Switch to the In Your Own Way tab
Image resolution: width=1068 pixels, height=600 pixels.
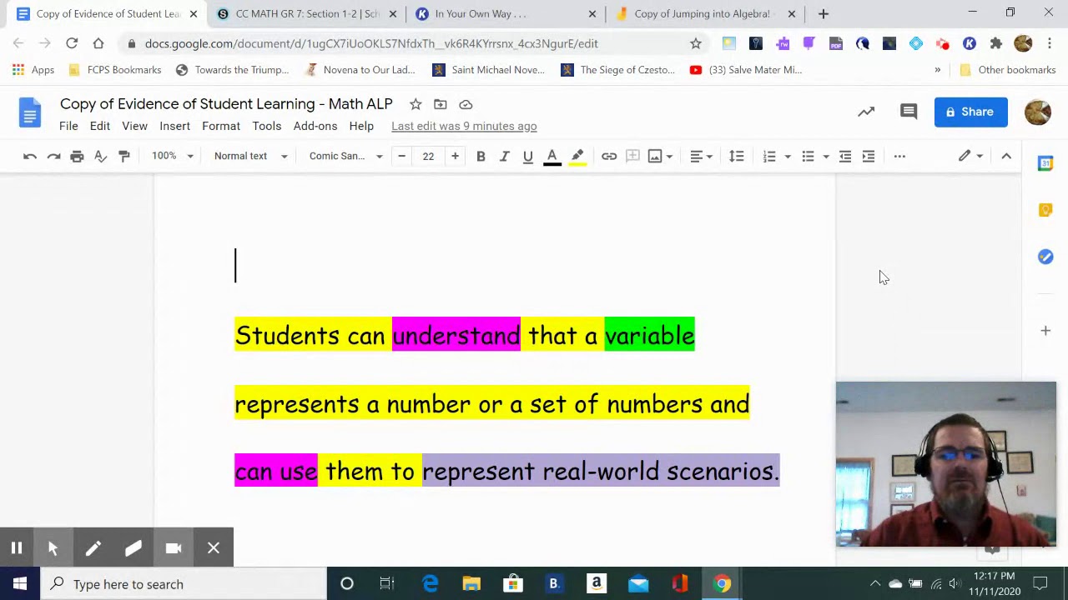[506, 13]
